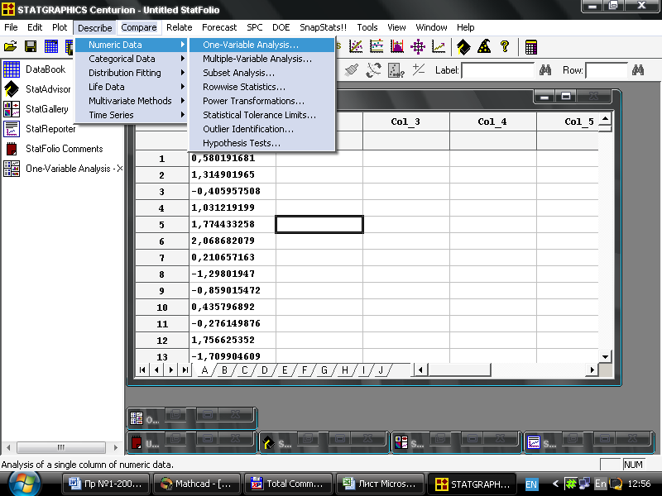Choose Outlier Identification... entry
The height and width of the screenshot is (496, 662).
pos(261,129)
